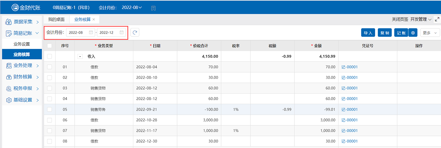The width and height of the screenshot is (441, 148).
Task: Click the message icon in top header
Action: coord(153,8)
